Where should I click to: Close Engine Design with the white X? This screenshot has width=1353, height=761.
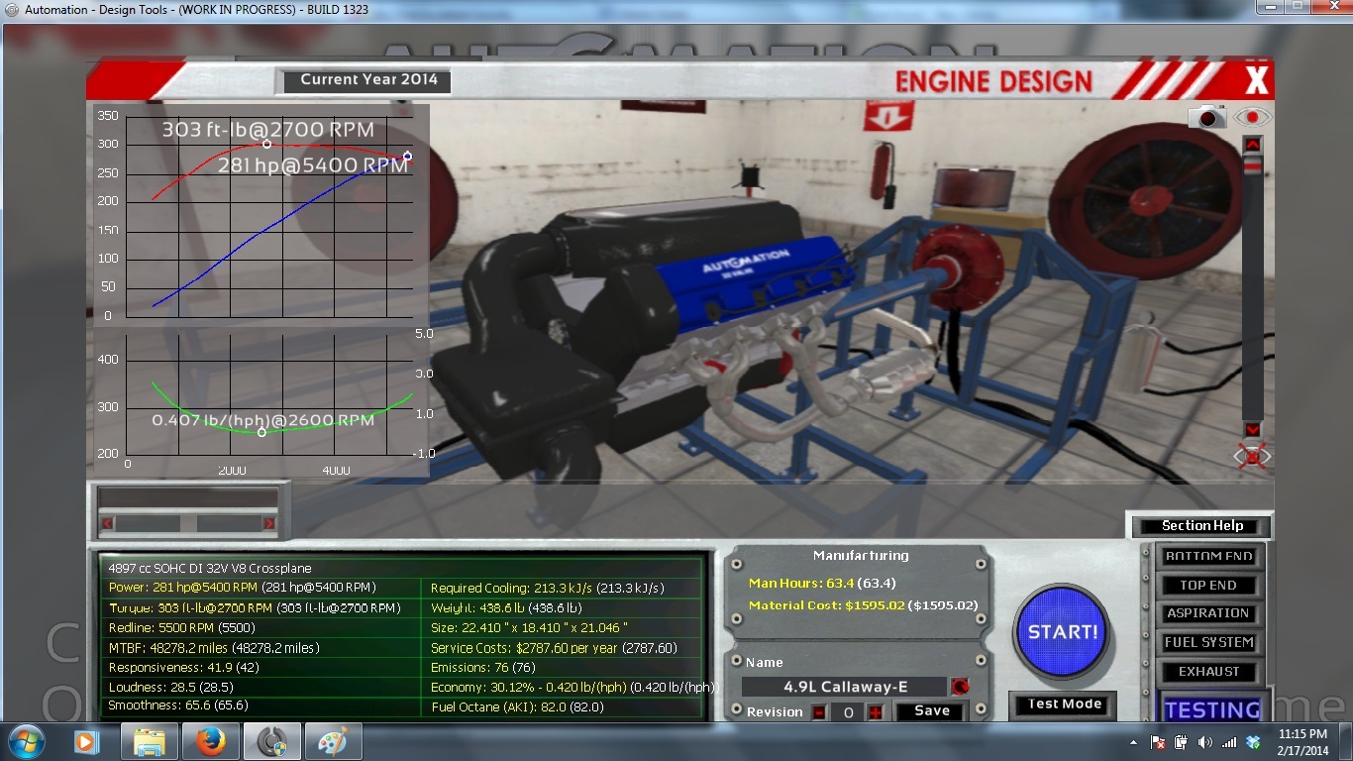pyautogui.click(x=1256, y=80)
